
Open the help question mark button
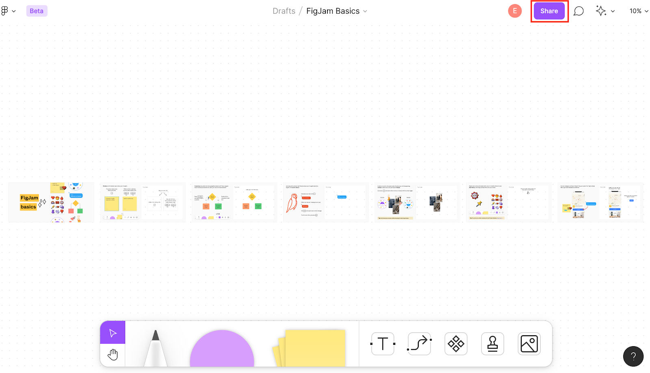(x=633, y=356)
